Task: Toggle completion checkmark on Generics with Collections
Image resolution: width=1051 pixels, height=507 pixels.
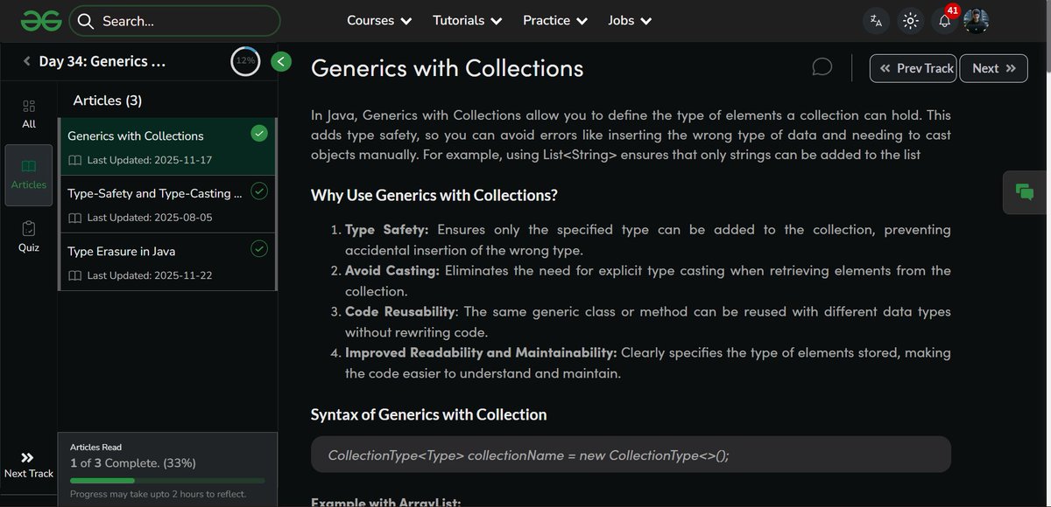Action: pyautogui.click(x=259, y=133)
